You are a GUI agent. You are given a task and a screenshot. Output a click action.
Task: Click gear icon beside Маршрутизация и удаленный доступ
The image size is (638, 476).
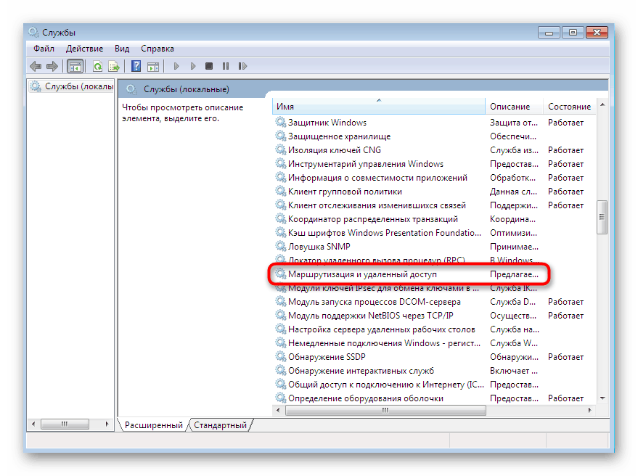pyautogui.click(x=281, y=274)
